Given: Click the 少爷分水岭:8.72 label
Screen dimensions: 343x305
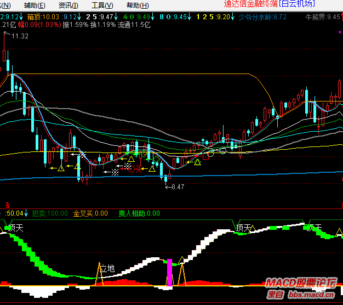Looking at the screenshot, I should [262, 17].
